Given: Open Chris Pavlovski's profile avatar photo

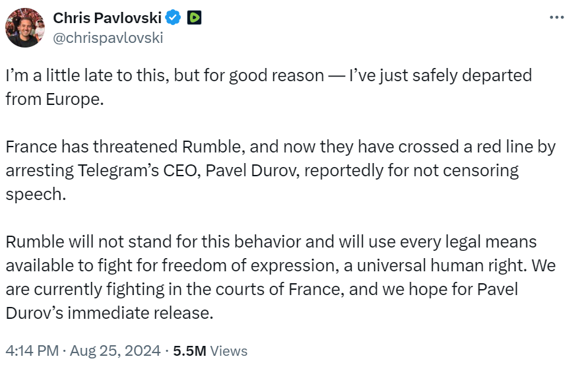Looking at the screenshot, I should 25,27.
